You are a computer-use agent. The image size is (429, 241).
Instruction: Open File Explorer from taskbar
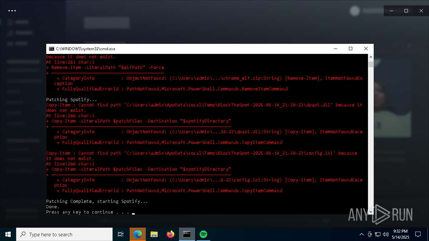154,234
